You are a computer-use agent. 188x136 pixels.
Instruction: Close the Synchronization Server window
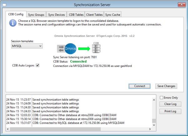coord(181,5)
